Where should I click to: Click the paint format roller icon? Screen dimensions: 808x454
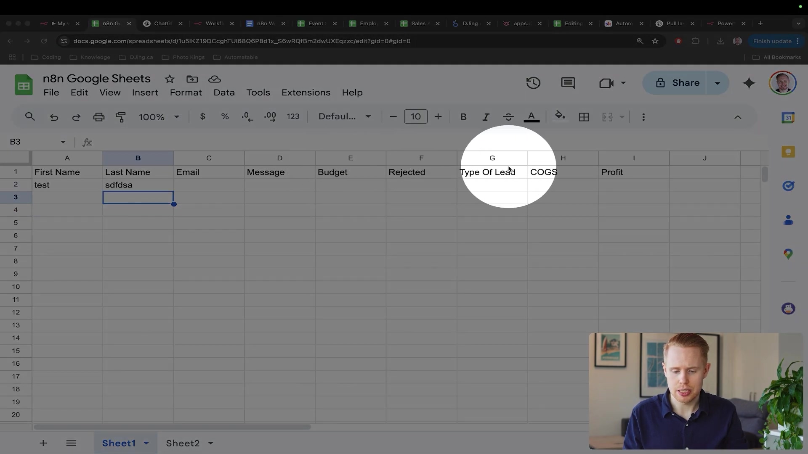[121, 117]
